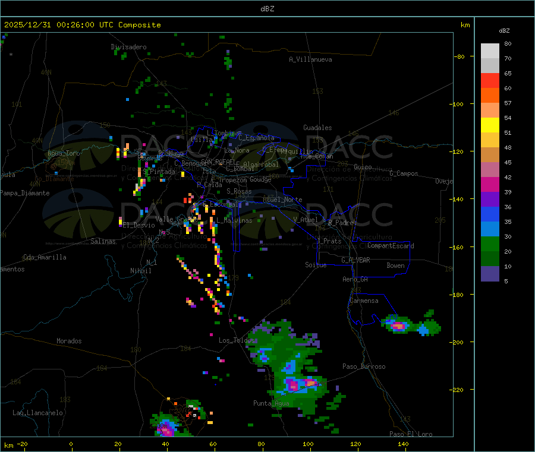Screen dimensions: 535x452
Task: Click the yellow 'km' label above the right axis
Action: [465, 25]
